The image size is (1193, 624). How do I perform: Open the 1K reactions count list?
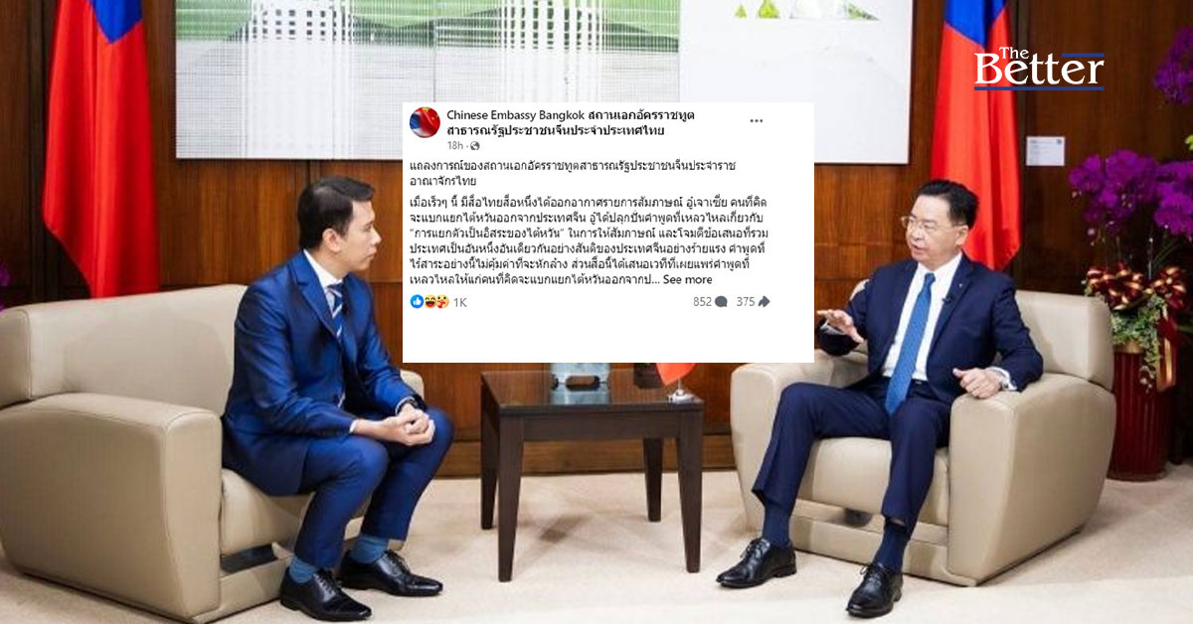(x=460, y=302)
